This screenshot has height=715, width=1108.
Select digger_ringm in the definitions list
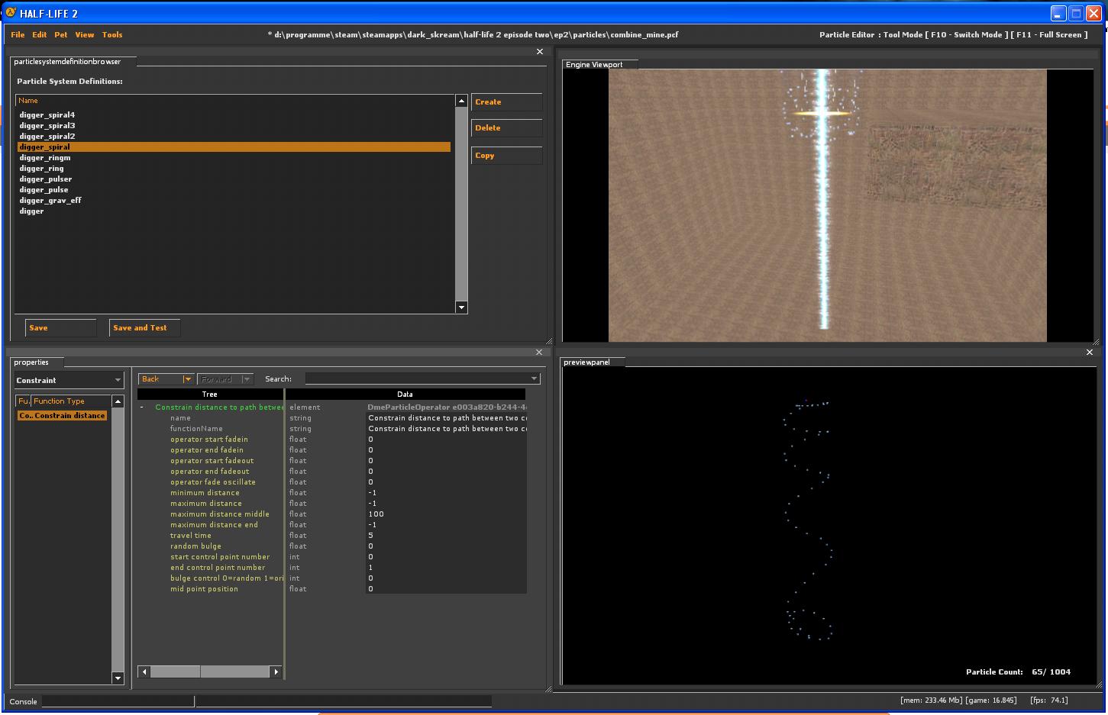[x=45, y=158]
